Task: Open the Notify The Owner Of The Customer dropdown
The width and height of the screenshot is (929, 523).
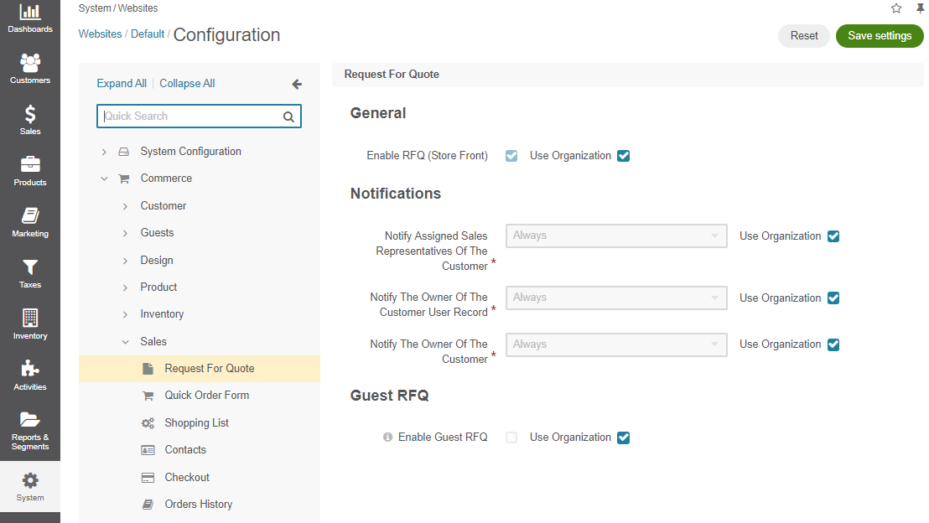Action: point(616,344)
